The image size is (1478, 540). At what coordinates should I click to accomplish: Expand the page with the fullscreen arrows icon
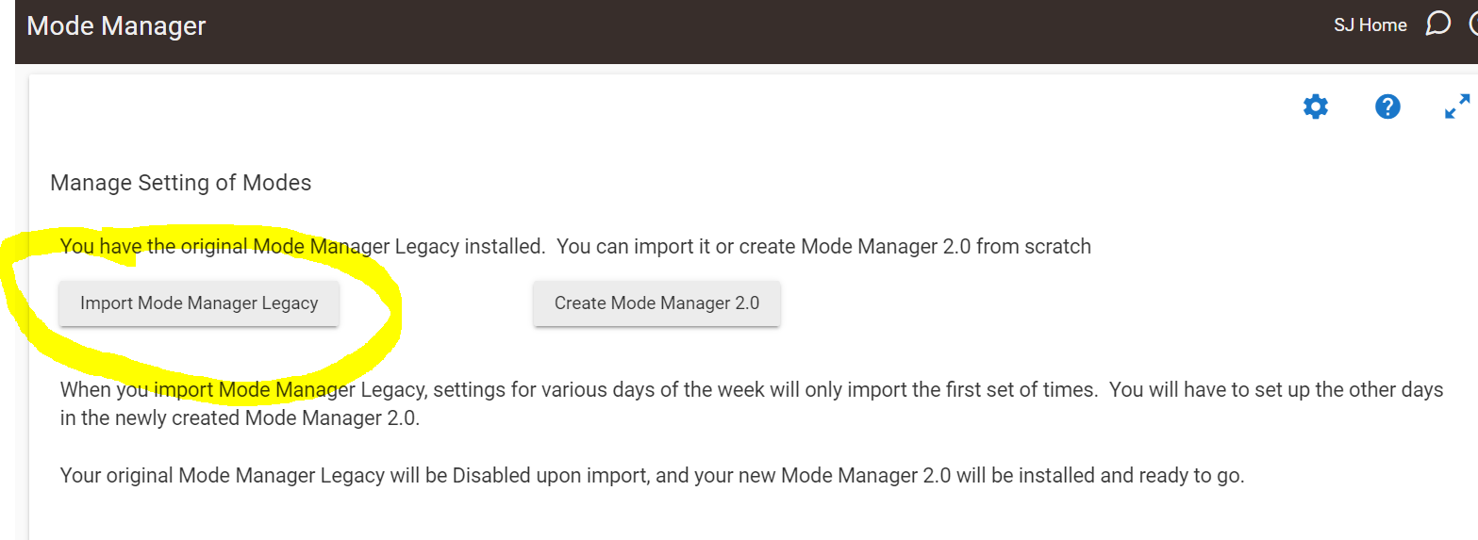(x=1457, y=106)
